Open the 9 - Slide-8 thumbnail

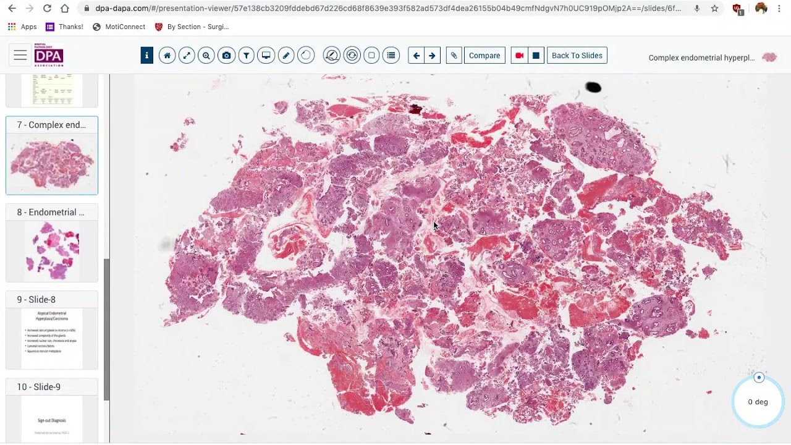52,330
